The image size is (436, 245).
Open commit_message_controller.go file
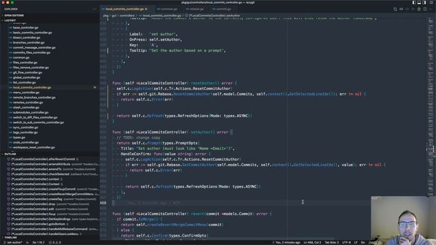(34, 48)
